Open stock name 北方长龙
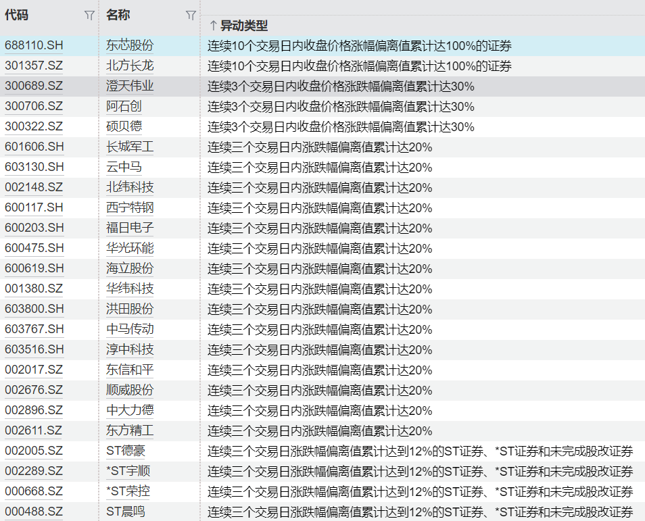The width and height of the screenshot is (645, 521). coord(130,66)
